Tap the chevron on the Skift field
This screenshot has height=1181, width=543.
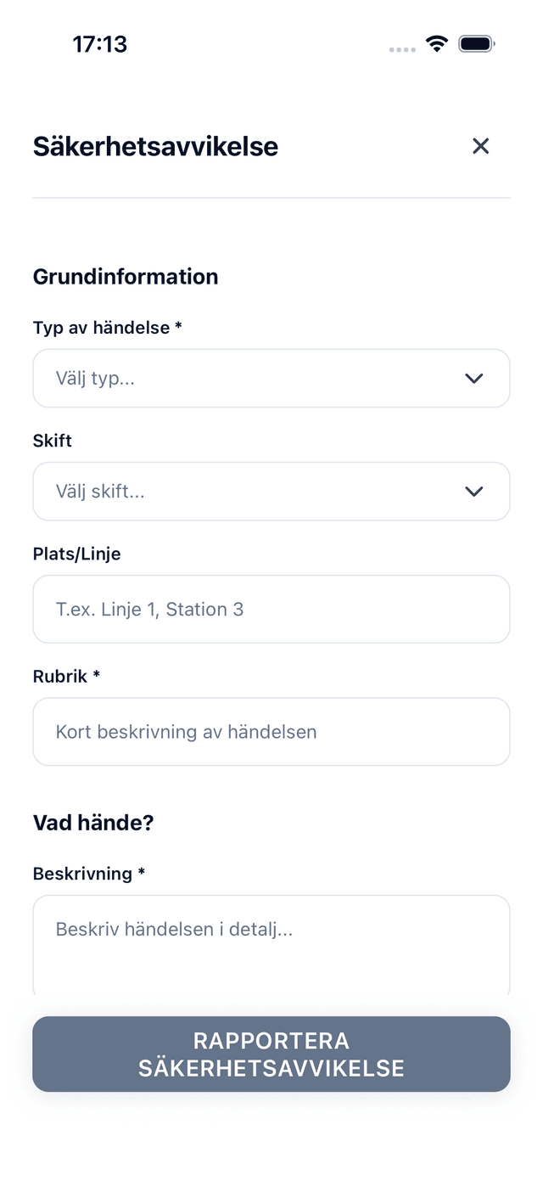pos(473,491)
